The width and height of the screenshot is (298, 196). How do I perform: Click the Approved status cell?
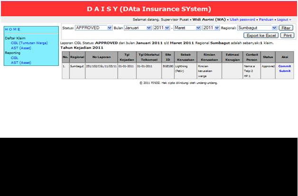pyautogui.click(x=268, y=71)
